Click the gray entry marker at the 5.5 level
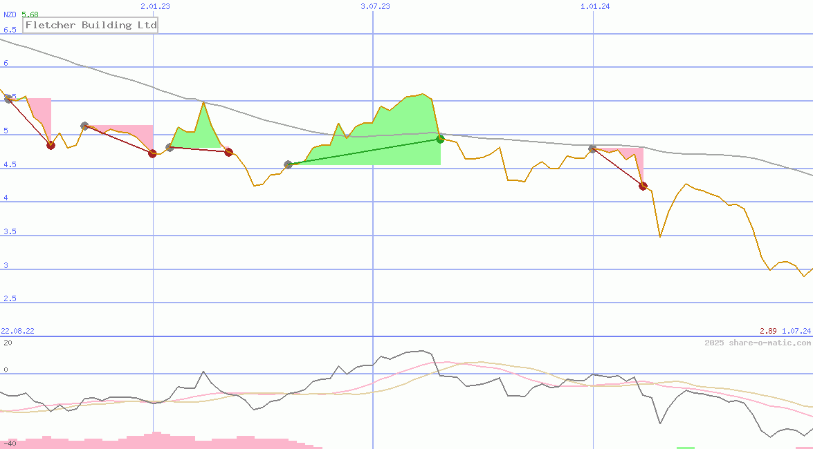 (x=8, y=99)
